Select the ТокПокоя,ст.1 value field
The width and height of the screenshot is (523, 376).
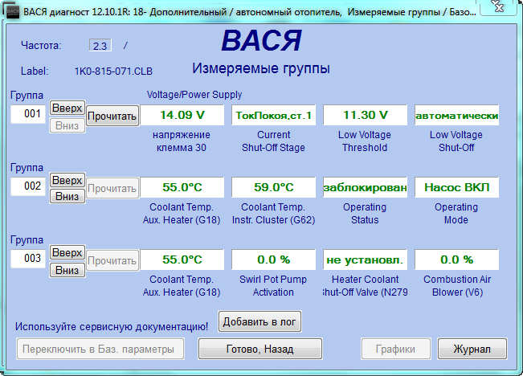point(273,115)
